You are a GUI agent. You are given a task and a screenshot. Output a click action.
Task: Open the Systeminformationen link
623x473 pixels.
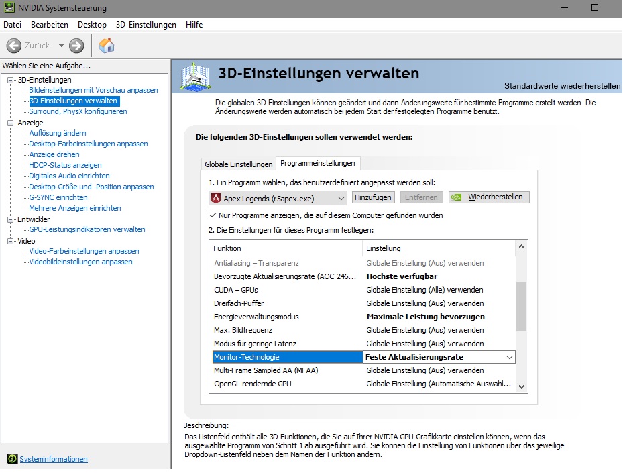(x=54, y=459)
